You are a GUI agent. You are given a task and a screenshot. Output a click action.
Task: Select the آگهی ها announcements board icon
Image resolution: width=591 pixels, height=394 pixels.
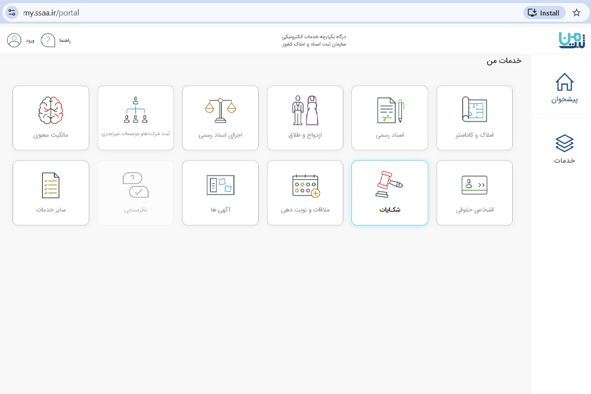coord(220,192)
